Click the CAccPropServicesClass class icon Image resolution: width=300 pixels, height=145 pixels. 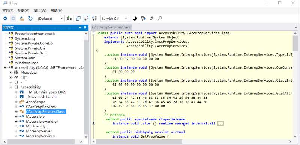(x=22, y=111)
